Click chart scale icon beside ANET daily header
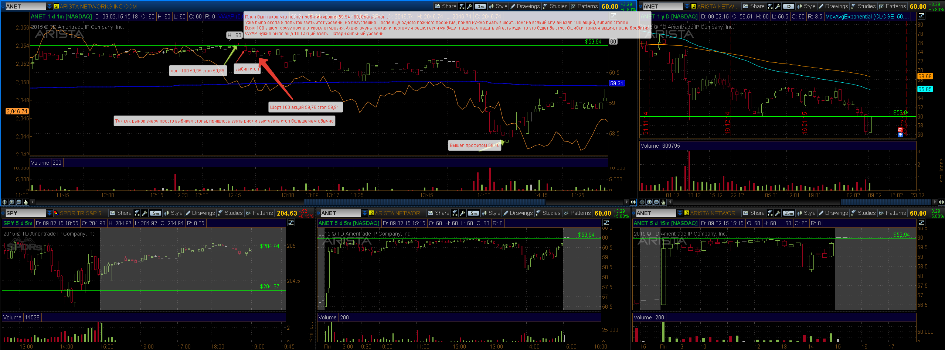945x350 pixels. click(x=921, y=16)
